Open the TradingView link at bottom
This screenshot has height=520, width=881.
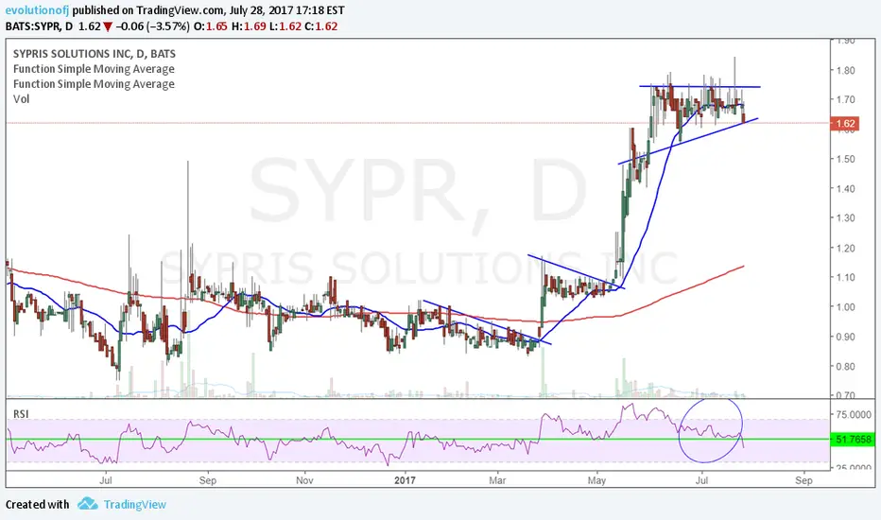[135, 504]
